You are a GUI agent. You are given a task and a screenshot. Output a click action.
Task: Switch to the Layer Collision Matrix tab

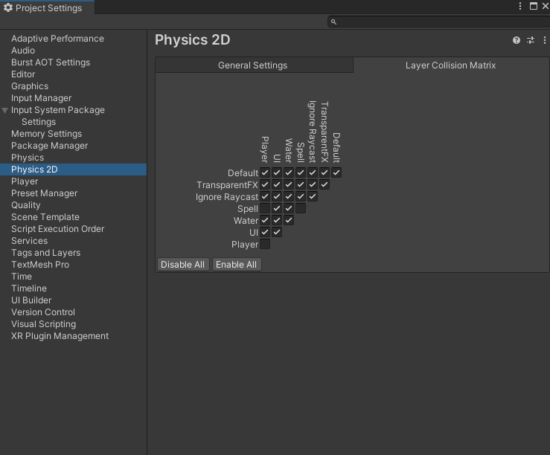(x=451, y=65)
